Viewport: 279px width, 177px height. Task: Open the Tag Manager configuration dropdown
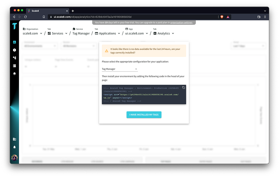click(120, 69)
